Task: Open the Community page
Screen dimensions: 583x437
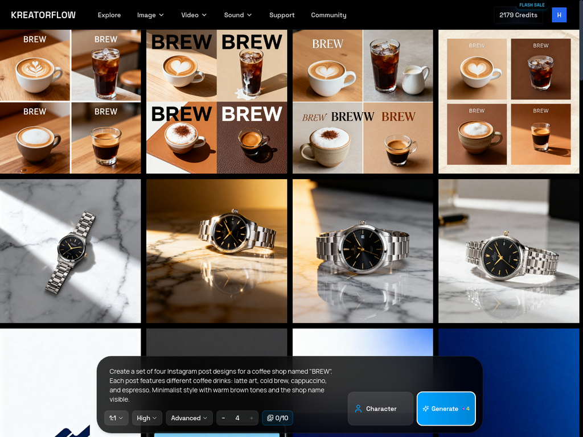Action: [329, 15]
